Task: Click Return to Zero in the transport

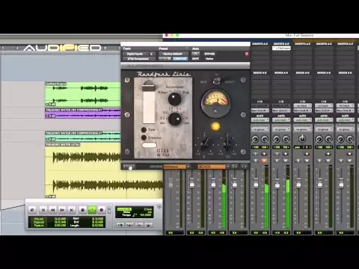Action: click(43, 210)
